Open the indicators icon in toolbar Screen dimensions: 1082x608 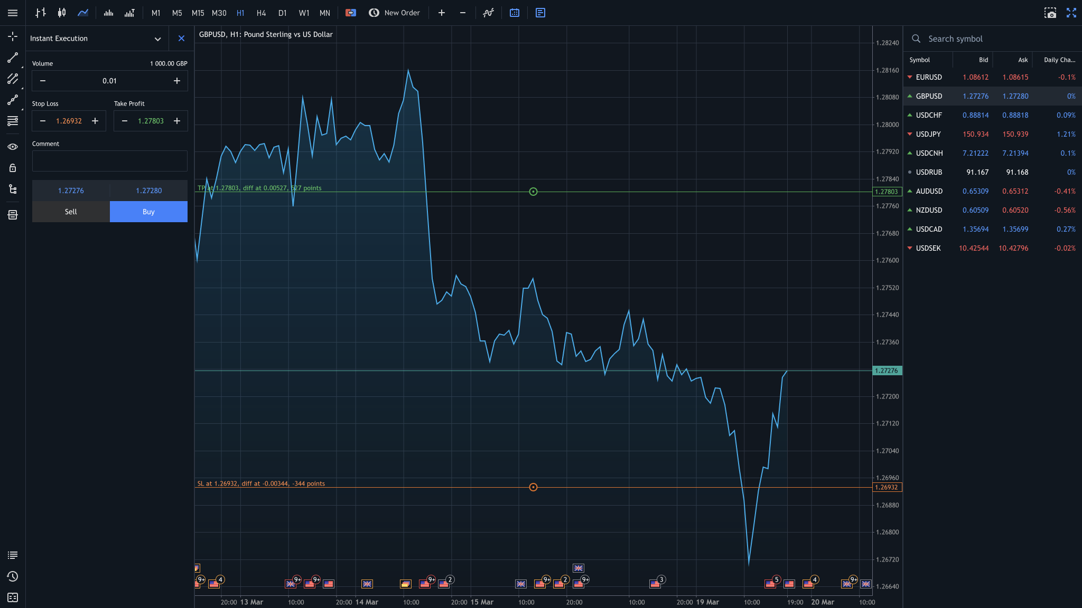click(x=488, y=13)
